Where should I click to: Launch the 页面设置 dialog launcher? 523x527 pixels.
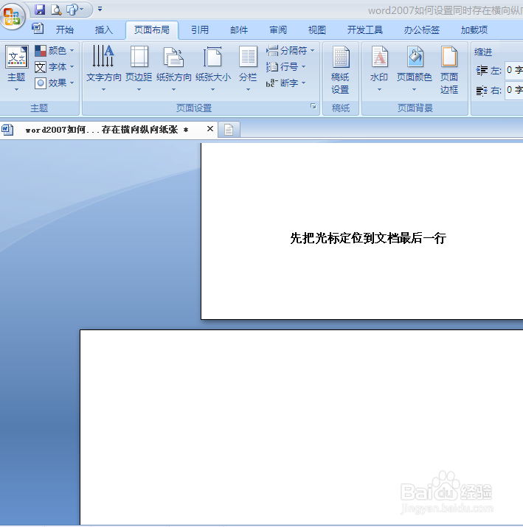(313, 107)
